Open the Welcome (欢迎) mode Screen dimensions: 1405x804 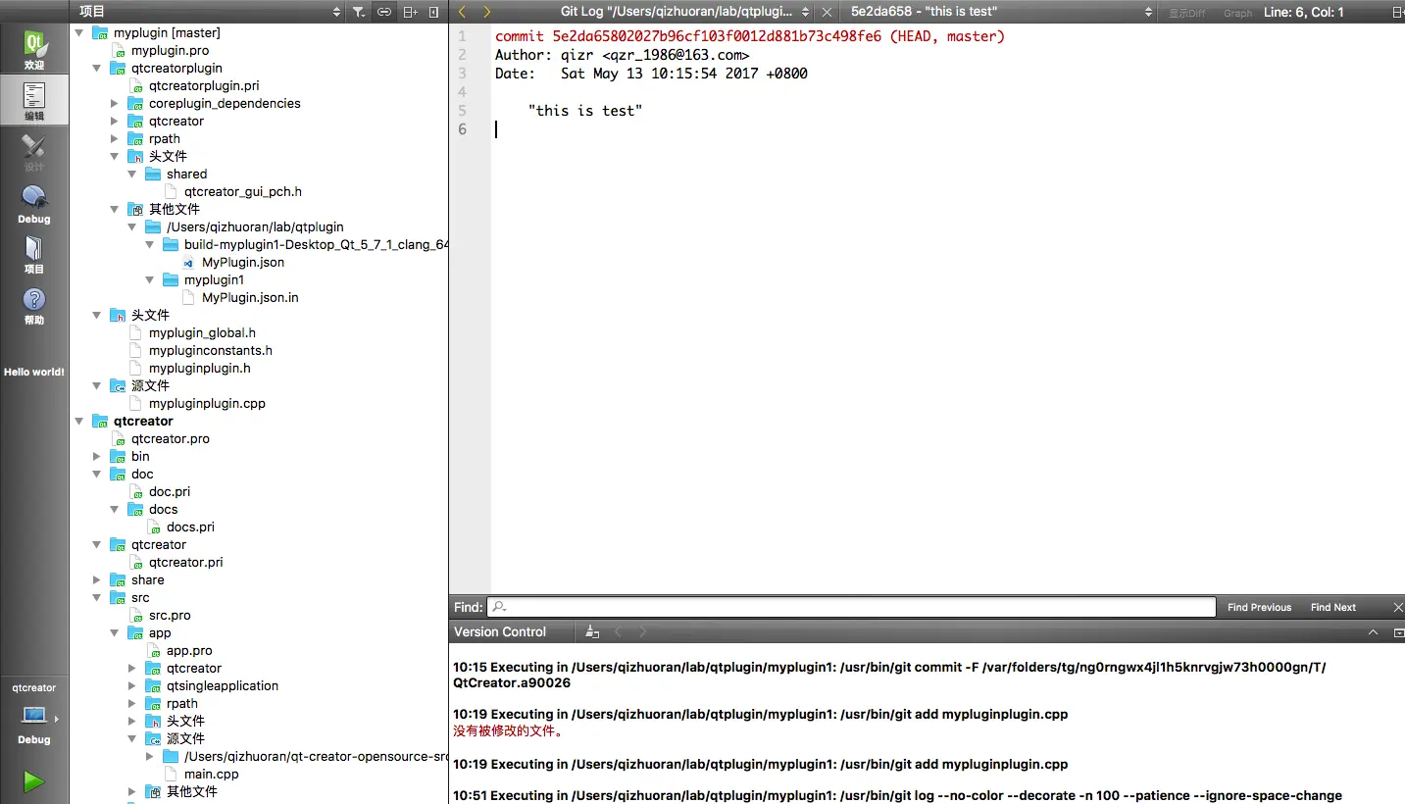pyautogui.click(x=34, y=49)
